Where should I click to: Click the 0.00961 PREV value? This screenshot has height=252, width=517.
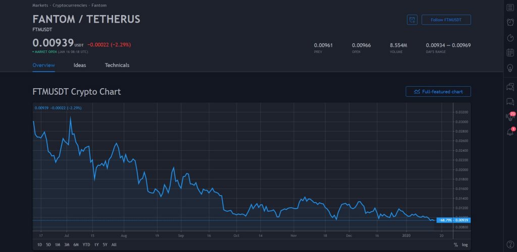pos(323,45)
